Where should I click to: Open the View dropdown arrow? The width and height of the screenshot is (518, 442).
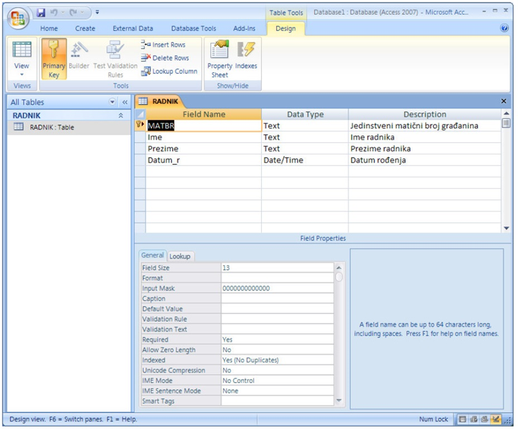(22, 74)
